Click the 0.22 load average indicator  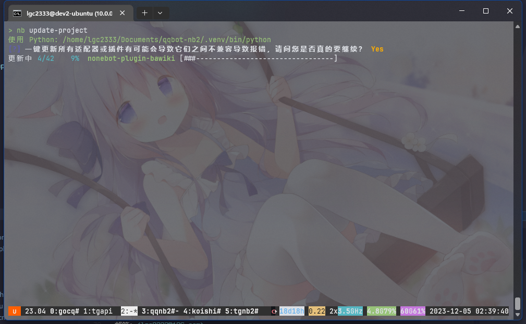point(316,312)
